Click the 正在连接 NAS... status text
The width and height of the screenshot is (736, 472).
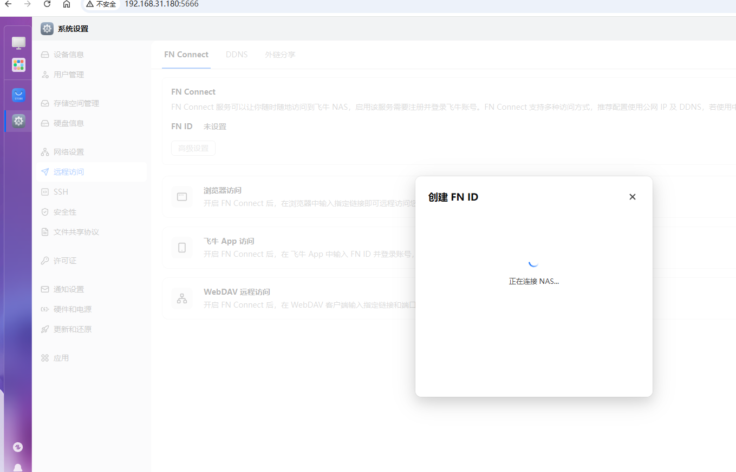tap(534, 282)
